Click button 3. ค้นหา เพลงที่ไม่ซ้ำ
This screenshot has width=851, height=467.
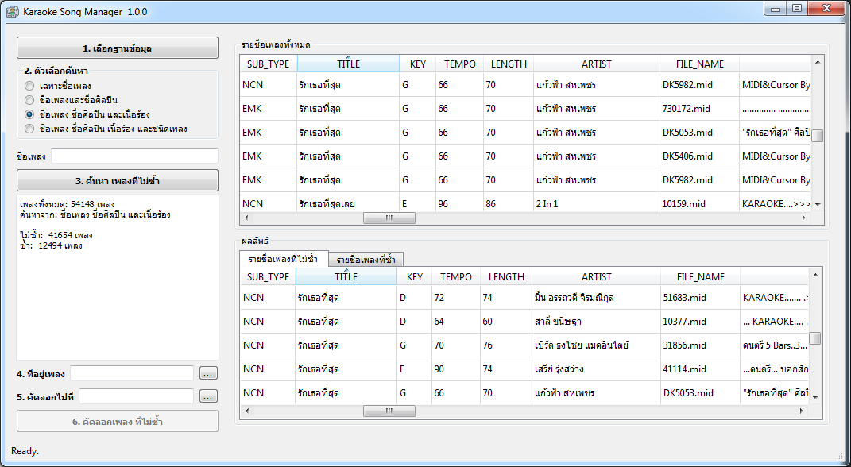point(118,180)
